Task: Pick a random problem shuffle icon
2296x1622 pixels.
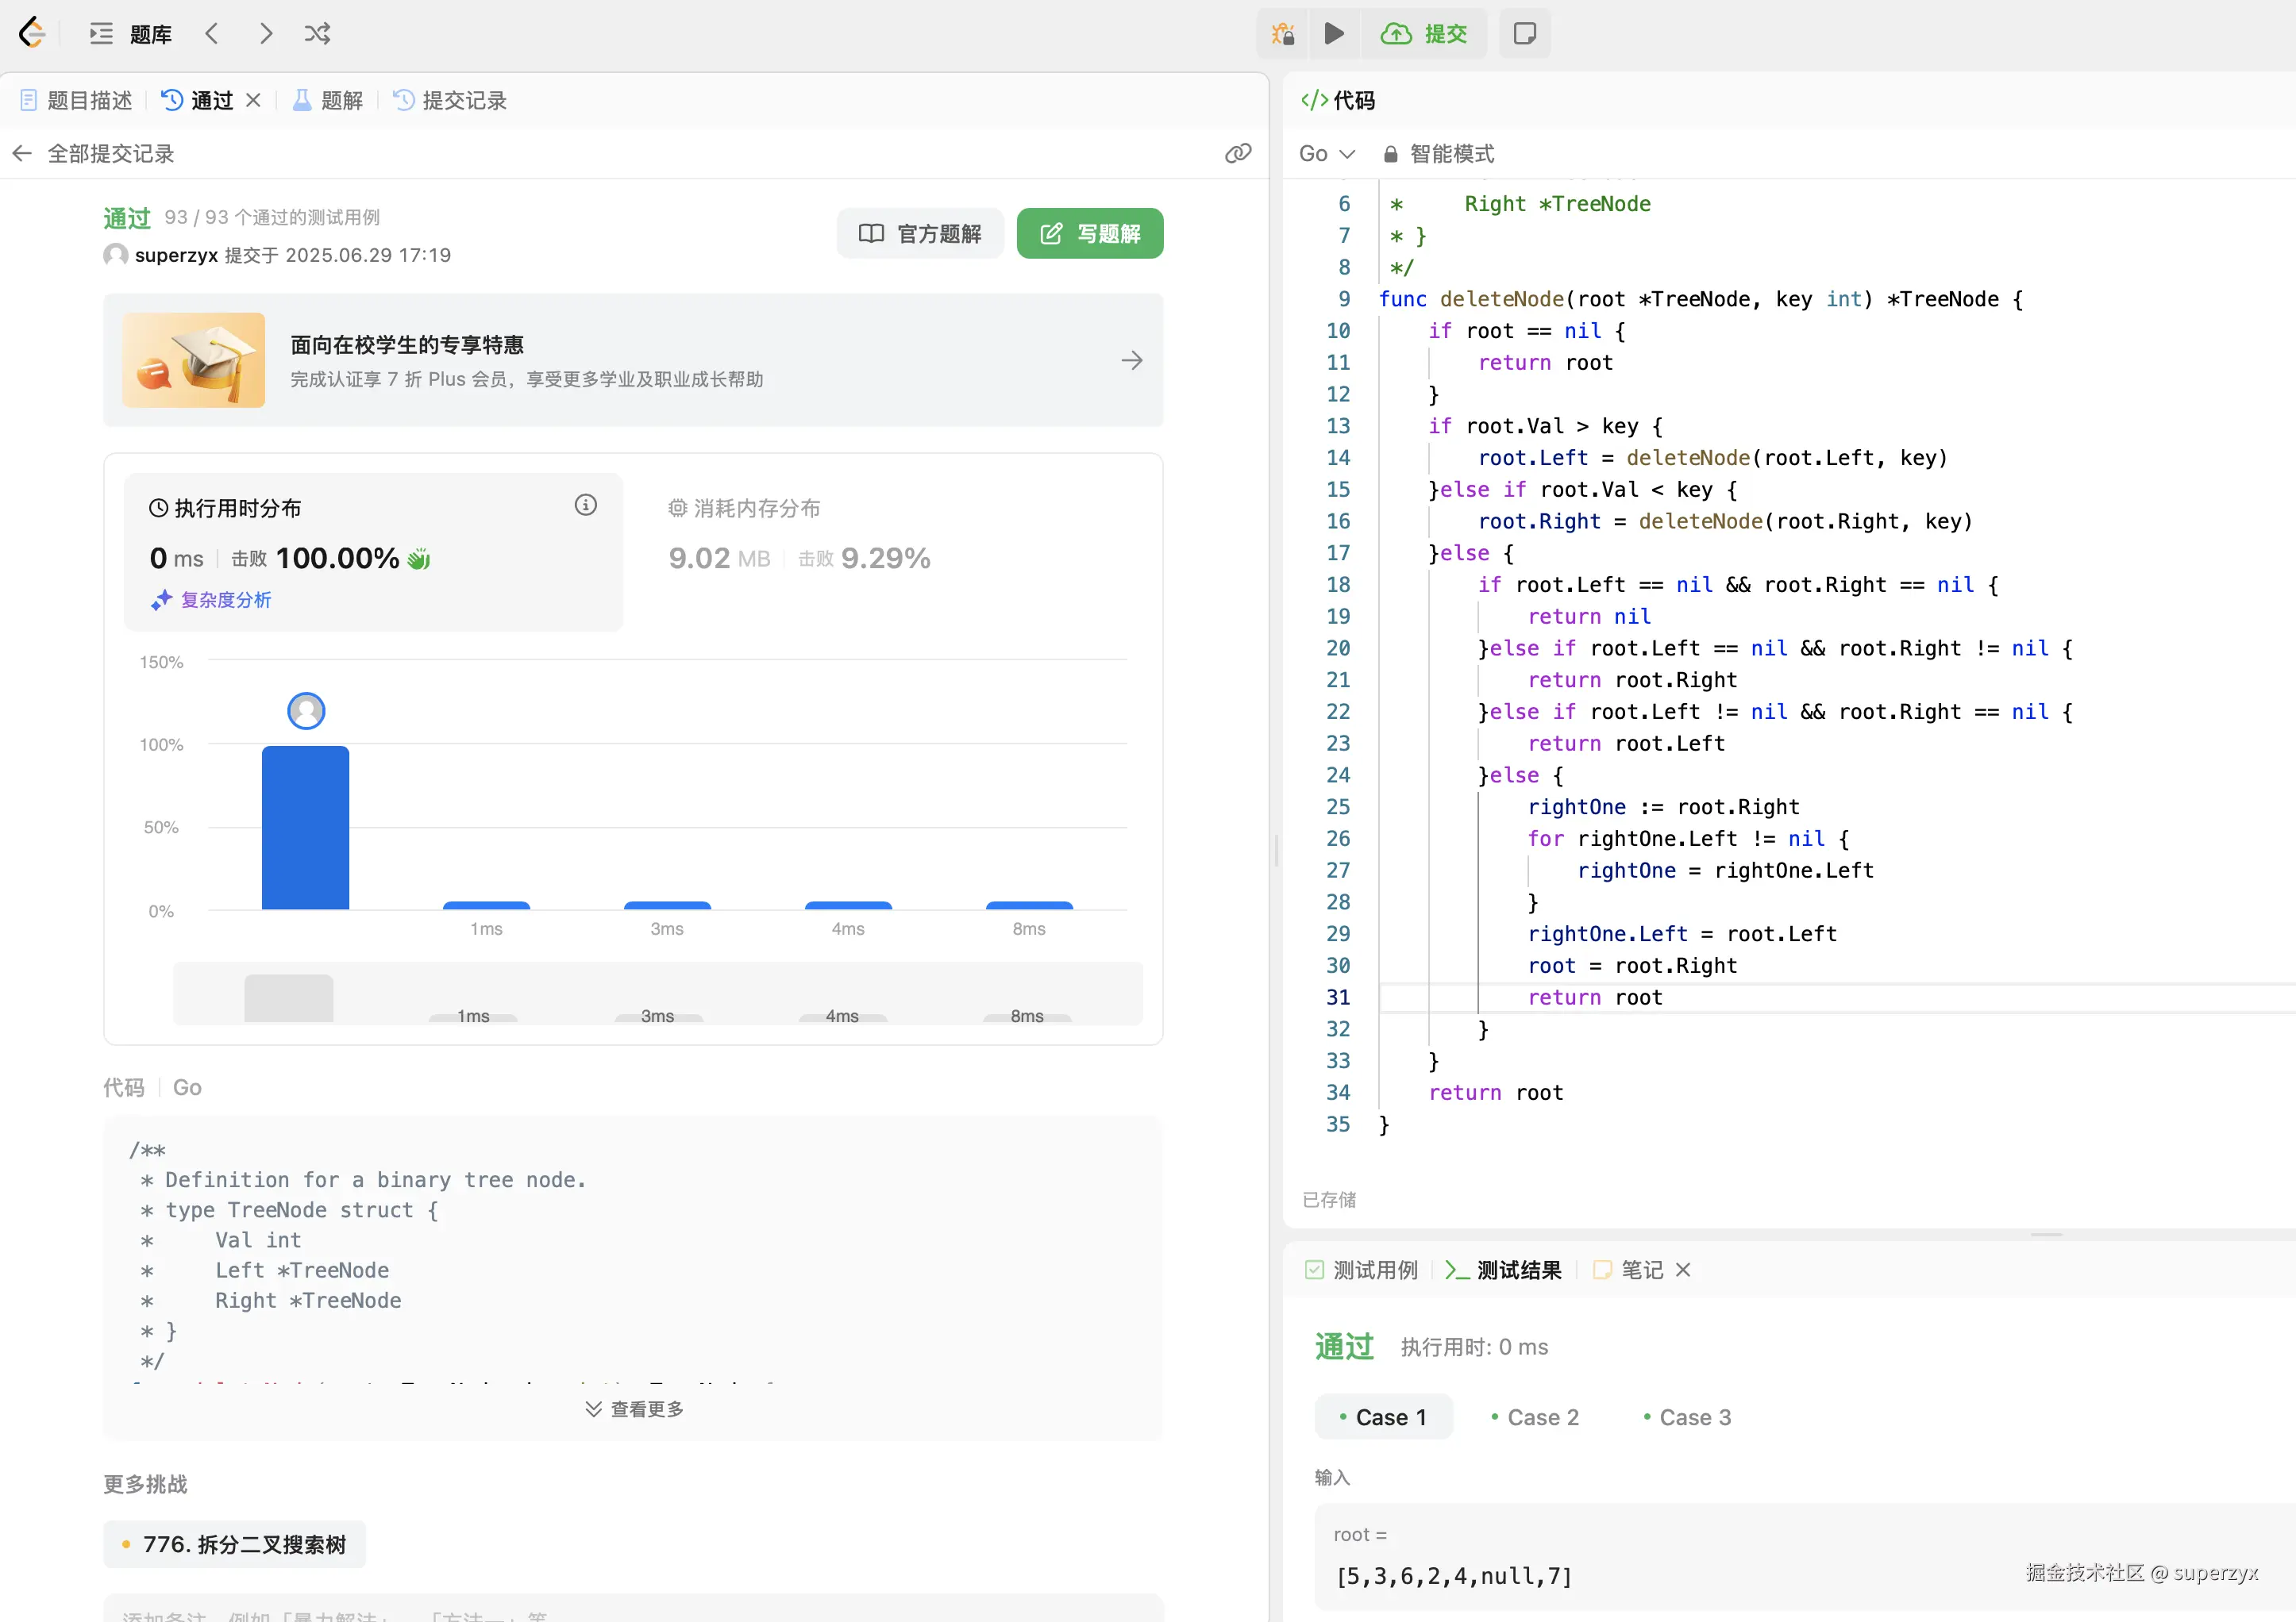Action: click(317, 34)
